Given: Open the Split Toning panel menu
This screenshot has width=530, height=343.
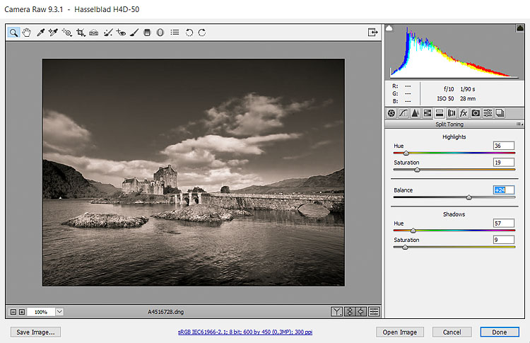Looking at the screenshot, I should click(519, 124).
